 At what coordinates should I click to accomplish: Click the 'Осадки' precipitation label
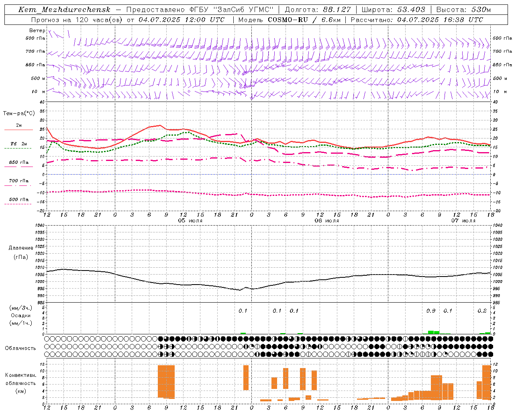pos(20,315)
